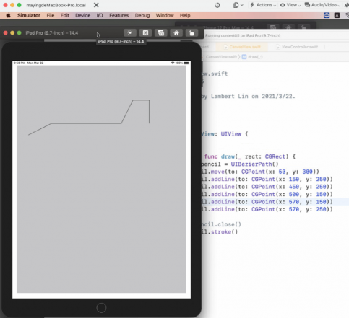Open the clipboard files dropdown
Image resolution: width=349 pixels, height=318 pixels.
(238, 5)
